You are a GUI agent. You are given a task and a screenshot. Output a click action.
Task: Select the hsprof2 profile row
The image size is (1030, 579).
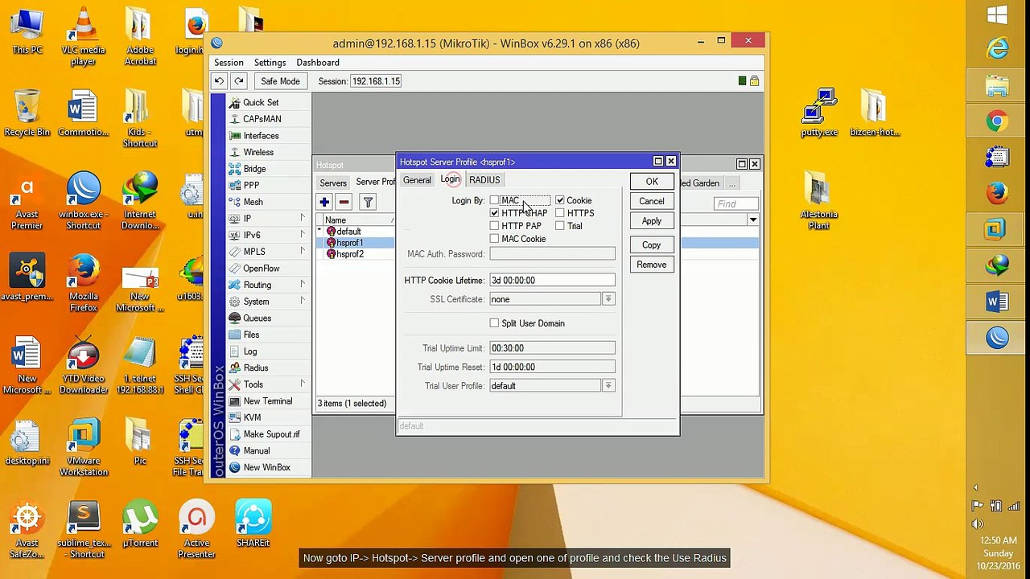pos(356,254)
